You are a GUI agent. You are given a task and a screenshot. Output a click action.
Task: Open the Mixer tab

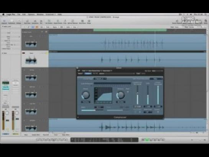click(x=26, y=135)
